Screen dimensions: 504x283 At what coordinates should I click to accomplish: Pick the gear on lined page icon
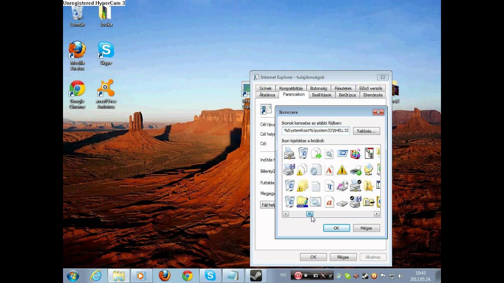pos(316,170)
